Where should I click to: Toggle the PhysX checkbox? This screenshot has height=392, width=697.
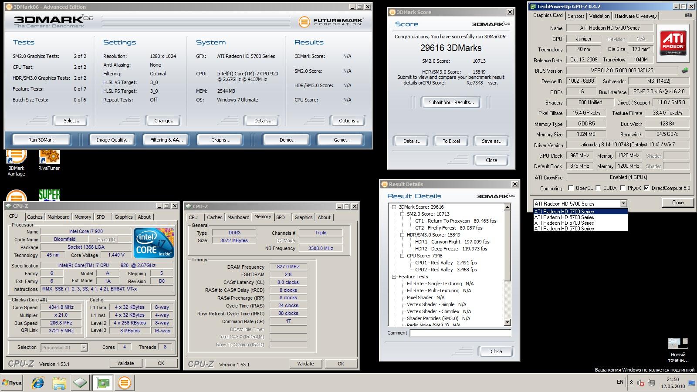pos(623,188)
